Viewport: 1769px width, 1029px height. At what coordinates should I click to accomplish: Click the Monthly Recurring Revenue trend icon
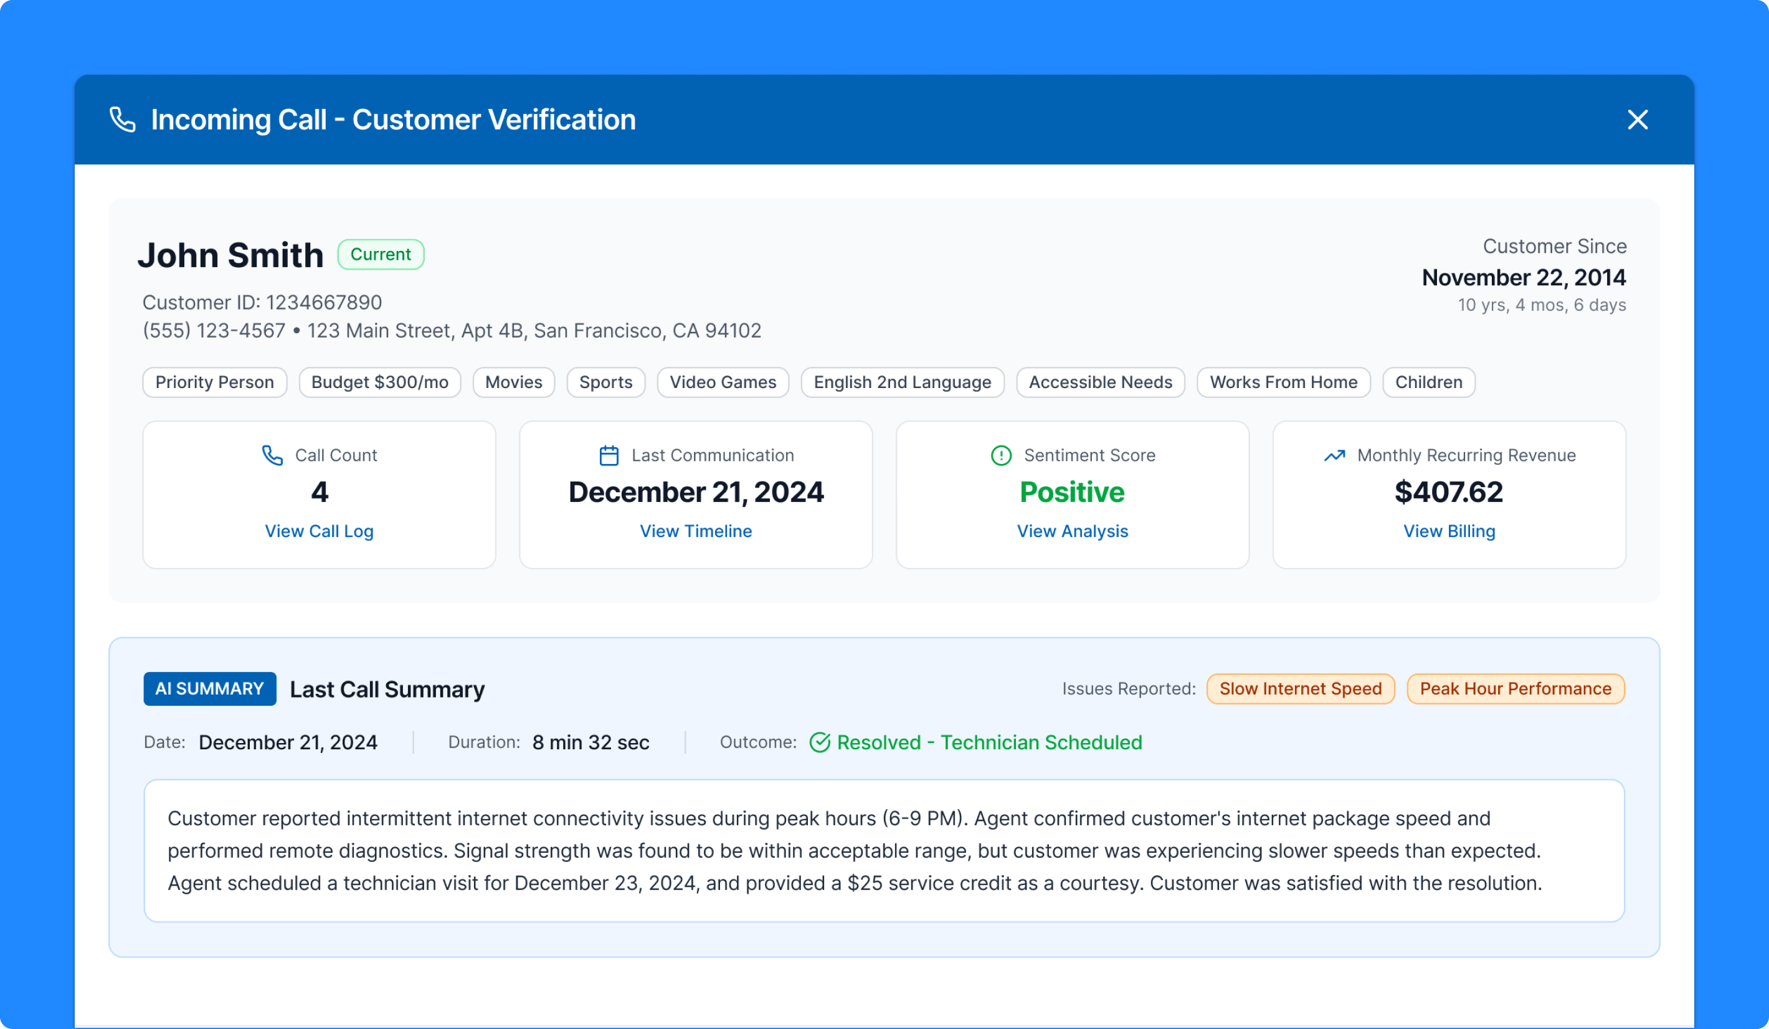tap(1334, 455)
